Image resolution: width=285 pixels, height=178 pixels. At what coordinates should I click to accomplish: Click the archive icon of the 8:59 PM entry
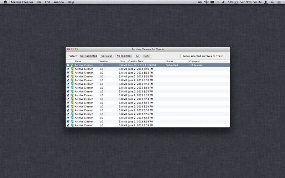[72, 125]
